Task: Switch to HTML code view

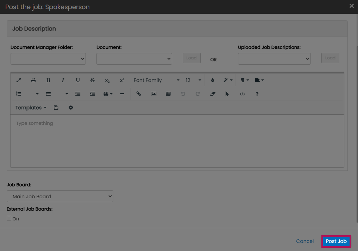Action: (242, 94)
